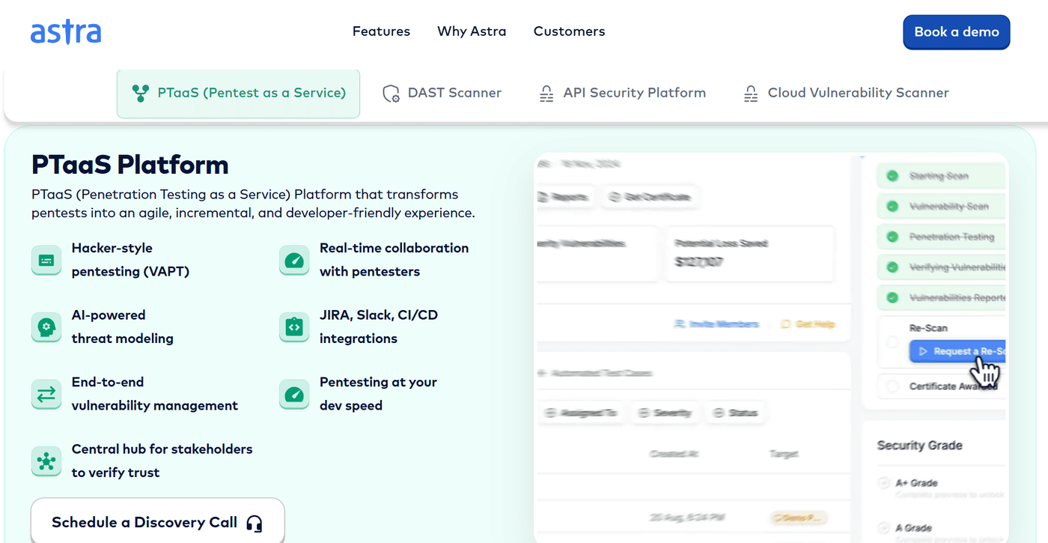Open the Astra logo homepage link

66,32
